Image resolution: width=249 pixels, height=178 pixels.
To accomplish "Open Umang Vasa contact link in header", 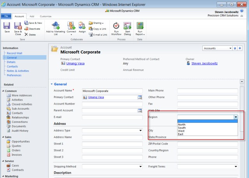I will [x=75, y=63].
